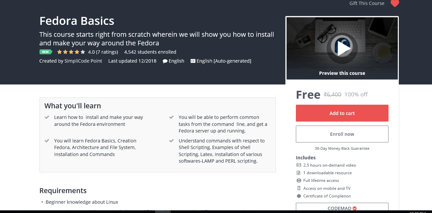Click the course preview thumbnail image
The height and width of the screenshot is (213, 432).
342,48
